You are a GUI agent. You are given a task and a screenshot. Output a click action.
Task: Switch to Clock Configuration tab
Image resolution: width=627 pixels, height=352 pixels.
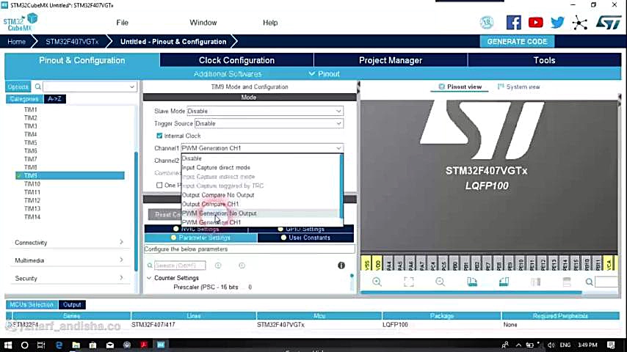[236, 60]
